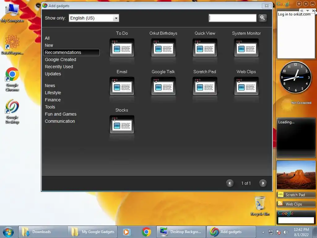The width and height of the screenshot is (317, 238).
Task: Select the Orkut Birthdays gadget icon
Action: [163, 48]
